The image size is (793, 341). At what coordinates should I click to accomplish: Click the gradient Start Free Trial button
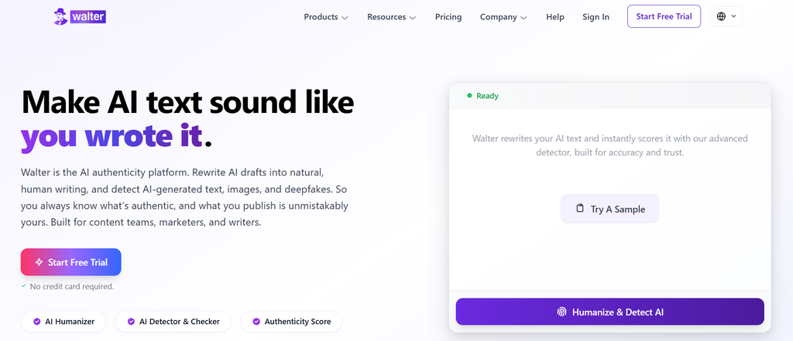pos(70,262)
